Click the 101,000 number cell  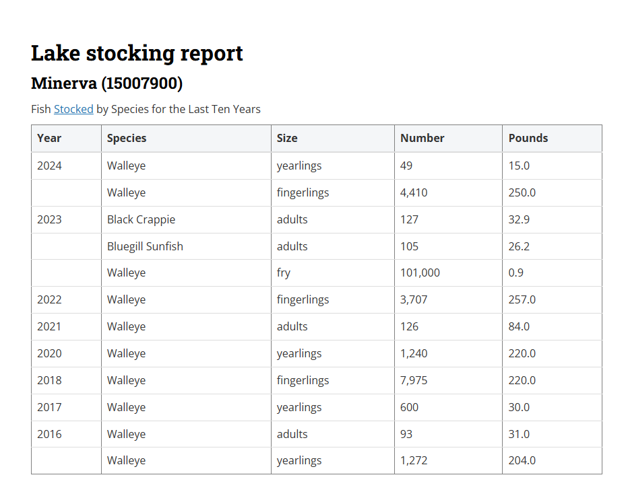tap(420, 273)
